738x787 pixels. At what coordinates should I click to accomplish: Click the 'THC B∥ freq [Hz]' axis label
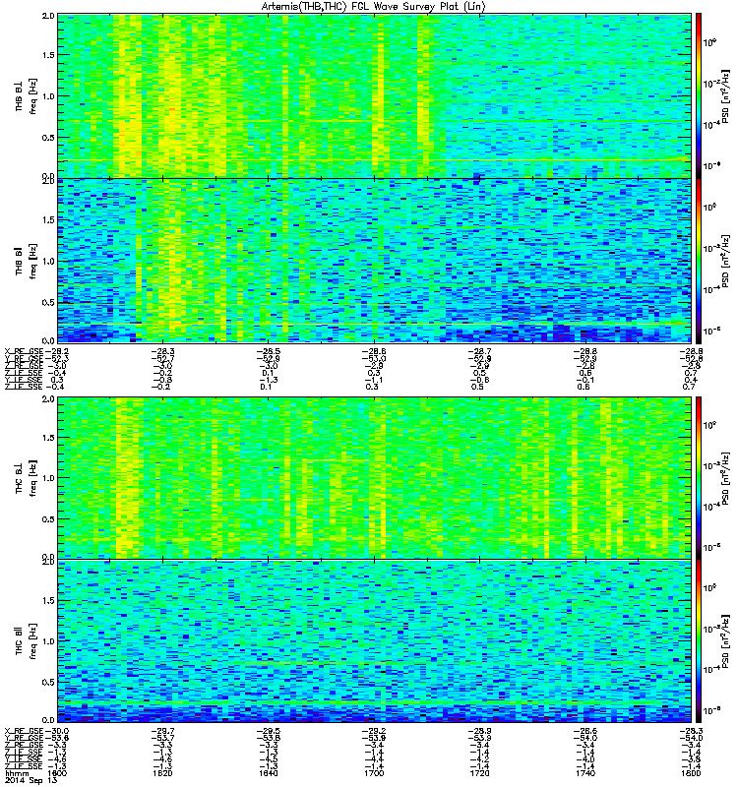pyautogui.click(x=27, y=641)
